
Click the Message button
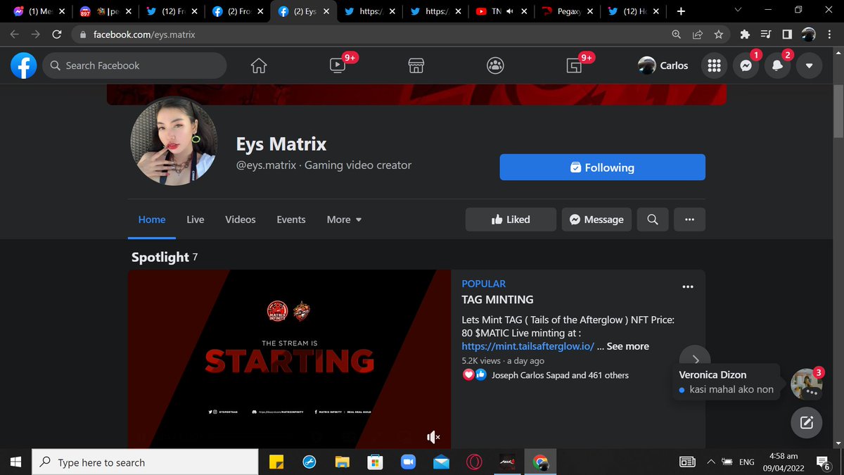[x=596, y=220]
